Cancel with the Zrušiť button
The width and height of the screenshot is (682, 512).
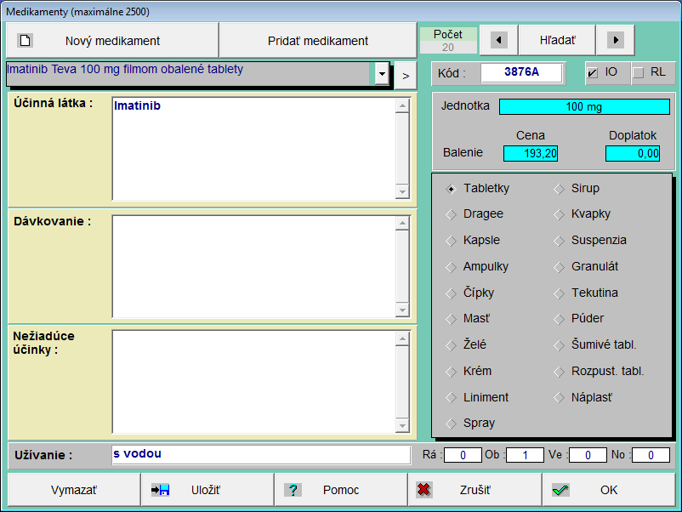pos(475,490)
